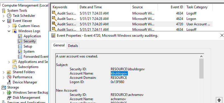Click the Event Viewer icon in tree
Image resolution: width=224 pixels, height=103 pixels.
9,21
